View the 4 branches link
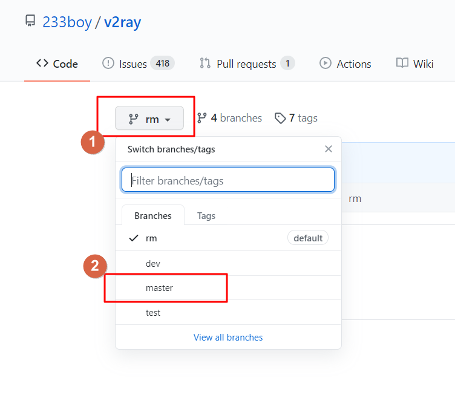Viewport: 455px width, 395px height. 229,118
